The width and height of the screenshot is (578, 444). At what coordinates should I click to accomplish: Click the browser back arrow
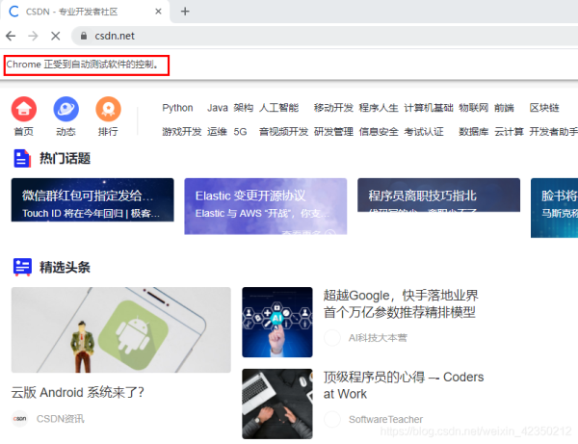(x=11, y=36)
